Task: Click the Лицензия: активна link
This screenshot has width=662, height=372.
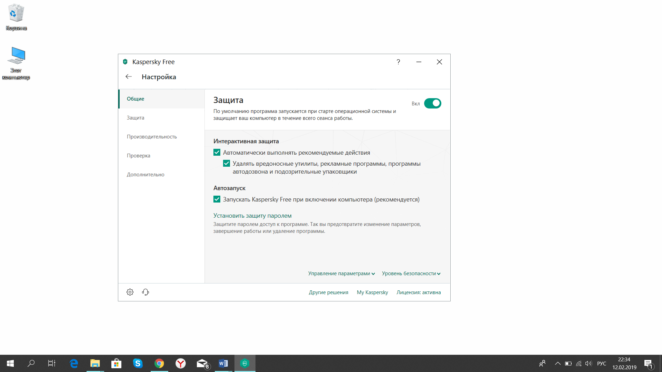Action: pos(419,292)
